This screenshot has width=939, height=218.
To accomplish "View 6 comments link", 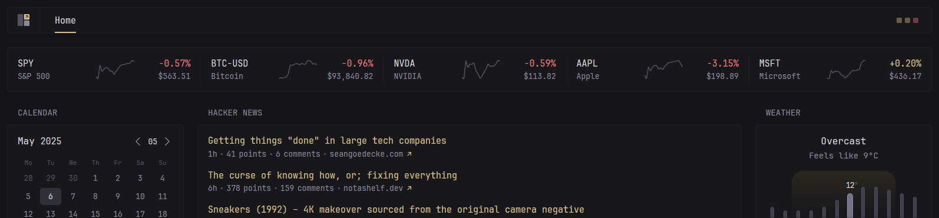I will [x=298, y=154].
